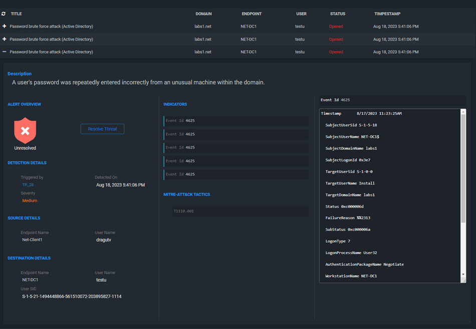Click the Opened status of the first alert
This screenshot has height=329, width=476.
pos(336,26)
